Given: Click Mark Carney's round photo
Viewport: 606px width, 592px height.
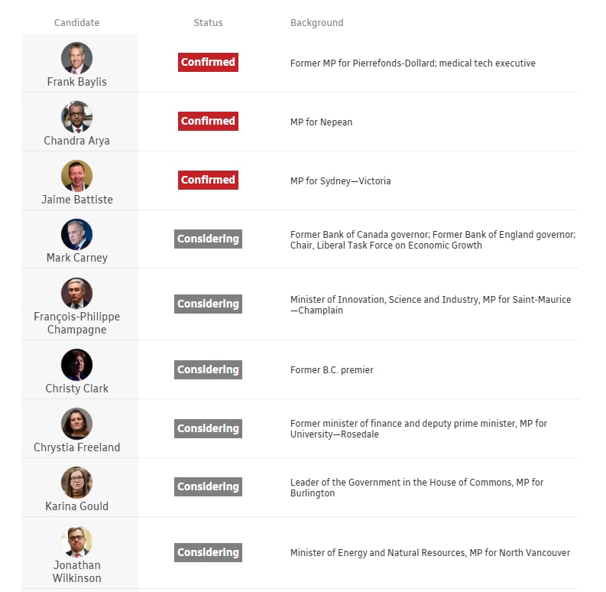Looking at the screenshot, I should pos(76,235).
